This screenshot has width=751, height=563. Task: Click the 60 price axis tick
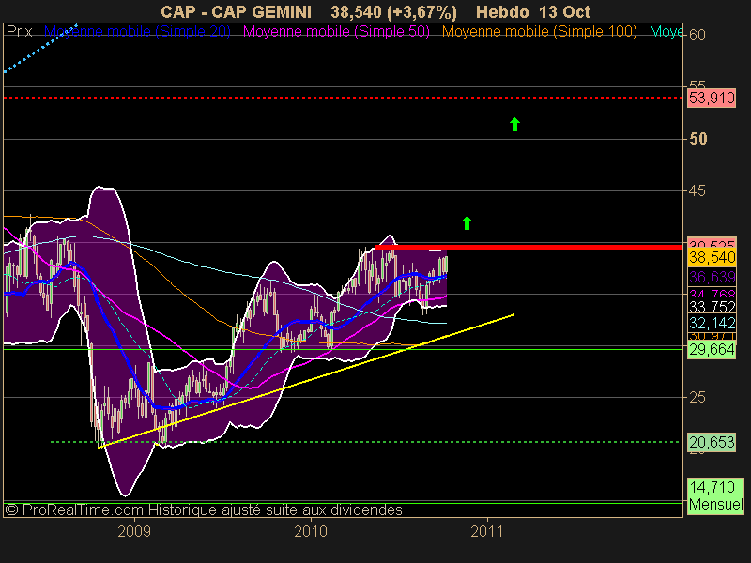click(697, 35)
